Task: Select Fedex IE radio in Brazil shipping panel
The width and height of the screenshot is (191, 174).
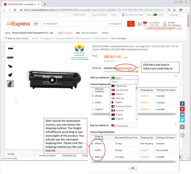Action: point(93,109)
